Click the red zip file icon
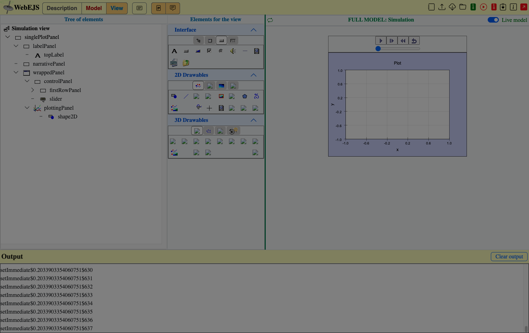529x333 pixels. [494, 7]
